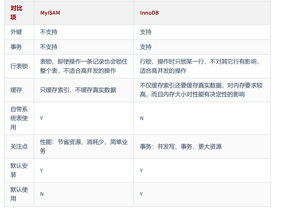The image size is (284, 210).
Task: Click N in the 自带系统表使用 row
Action: 142,118
